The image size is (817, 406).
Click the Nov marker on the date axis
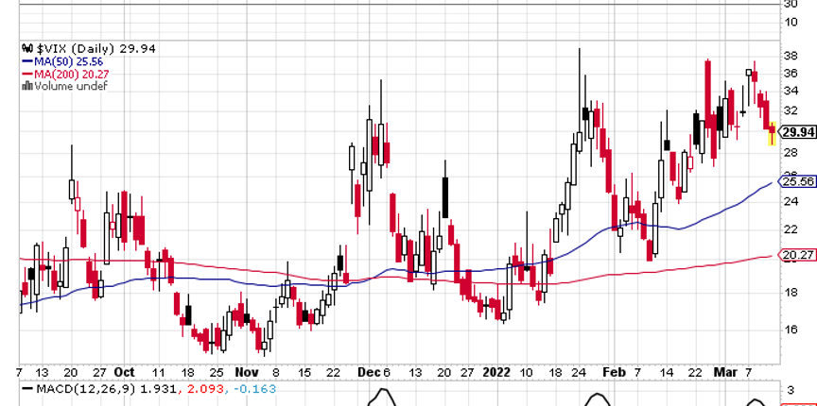(246, 372)
